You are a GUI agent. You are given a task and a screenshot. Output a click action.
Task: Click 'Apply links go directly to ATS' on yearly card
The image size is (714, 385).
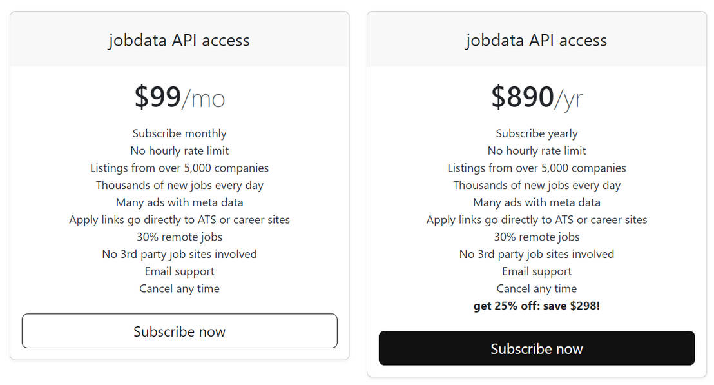coord(537,219)
